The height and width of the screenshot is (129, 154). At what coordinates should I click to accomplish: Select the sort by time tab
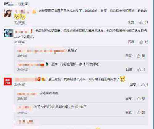click(x=23, y=4)
